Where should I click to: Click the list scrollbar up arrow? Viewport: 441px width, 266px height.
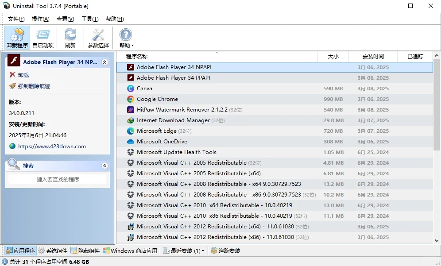pyautogui.click(x=437, y=56)
